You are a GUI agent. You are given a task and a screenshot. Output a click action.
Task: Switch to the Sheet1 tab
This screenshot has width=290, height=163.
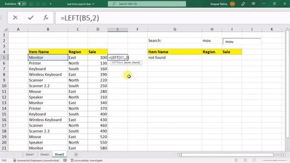coord(30,154)
